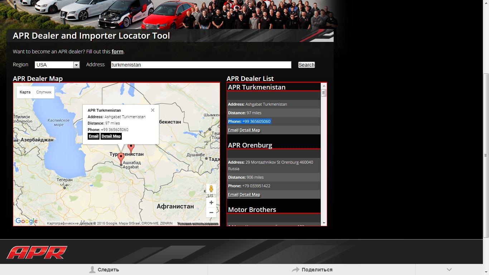Open the Region dropdown showing USA
Viewport: 489px width, 275px height.
point(76,64)
